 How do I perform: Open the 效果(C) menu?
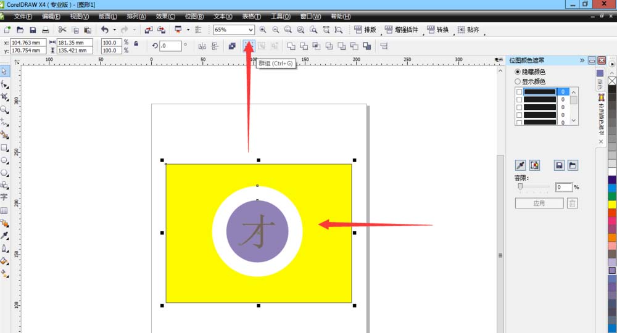[x=165, y=17]
